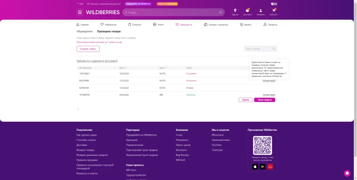
Task: Select Проверка товара sub-heading
Action: pyautogui.click(x=109, y=31)
